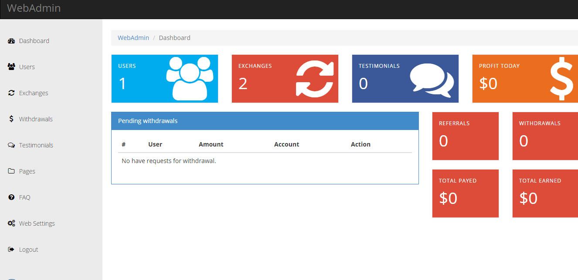Click the Users group icon in sidebar
Screen dimensions: 578x280
pos(11,67)
